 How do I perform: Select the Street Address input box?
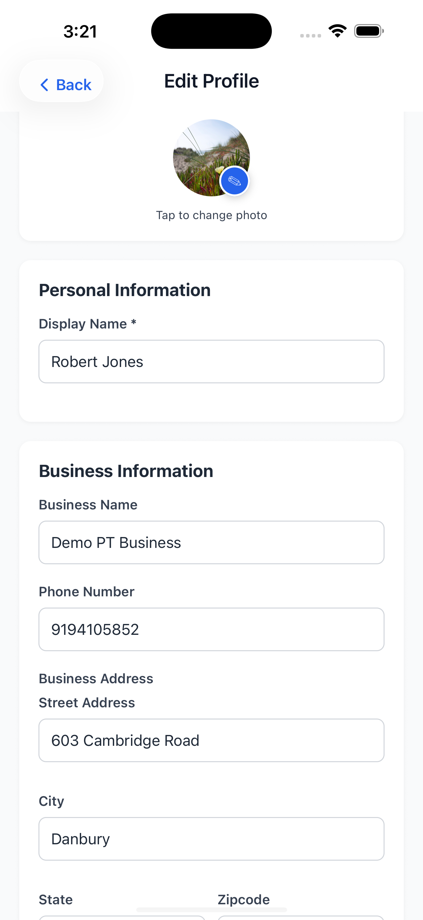point(211,740)
